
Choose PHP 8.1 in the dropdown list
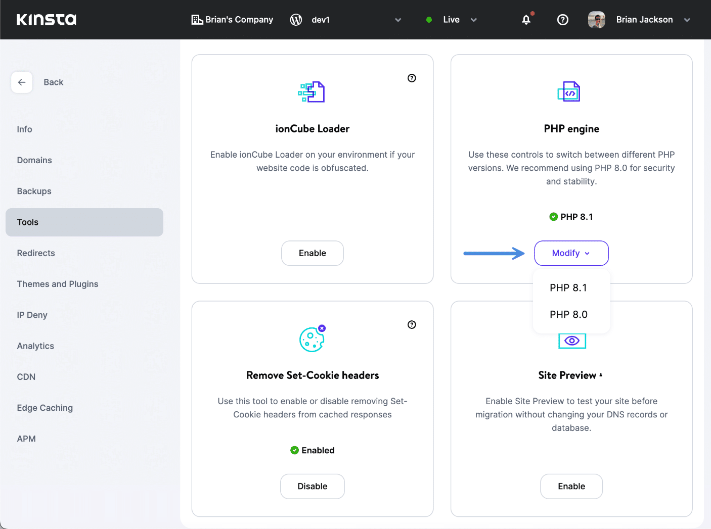coord(568,287)
